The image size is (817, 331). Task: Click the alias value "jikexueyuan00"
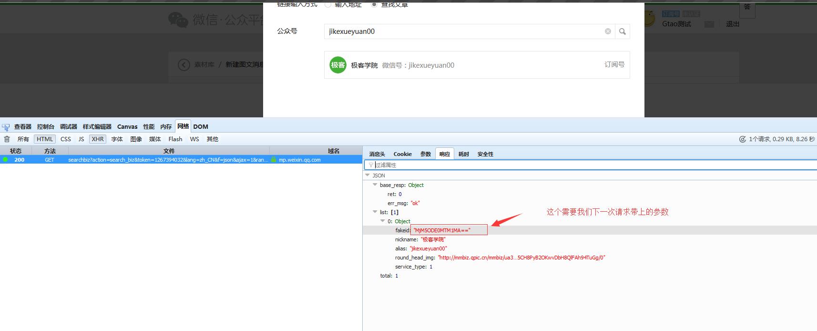click(429, 248)
